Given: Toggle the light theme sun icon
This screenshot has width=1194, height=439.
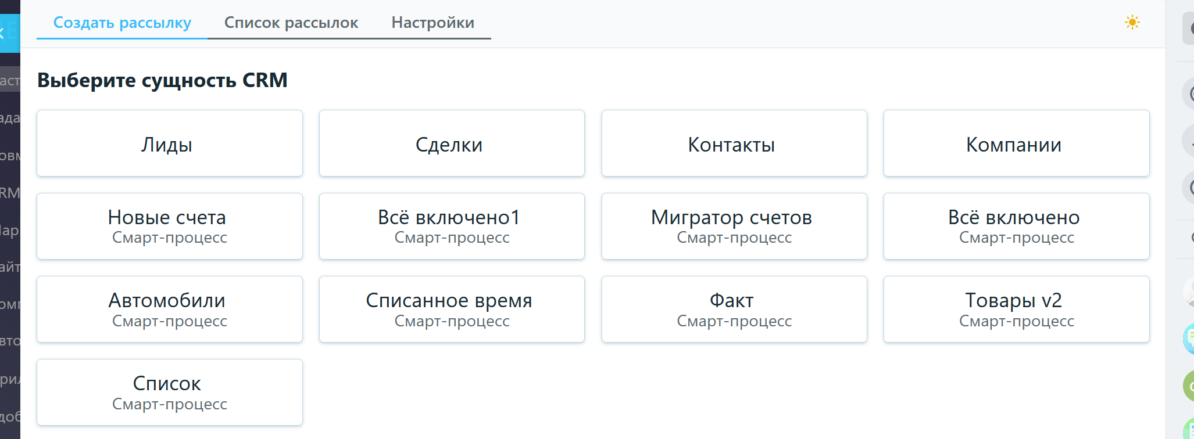Looking at the screenshot, I should pyautogui.click(x=1132, y=23).
